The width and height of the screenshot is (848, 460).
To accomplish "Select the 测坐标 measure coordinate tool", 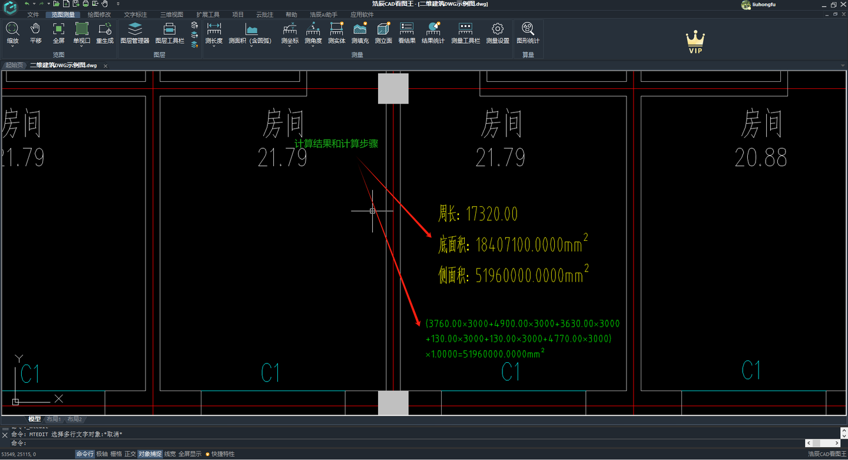I will (290, 32).
